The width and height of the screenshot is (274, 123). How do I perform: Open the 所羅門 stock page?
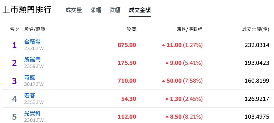[32, 59]
